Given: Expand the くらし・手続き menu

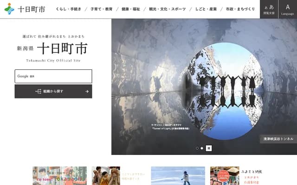Looking at the screenshot, I should tap(68, 9).
